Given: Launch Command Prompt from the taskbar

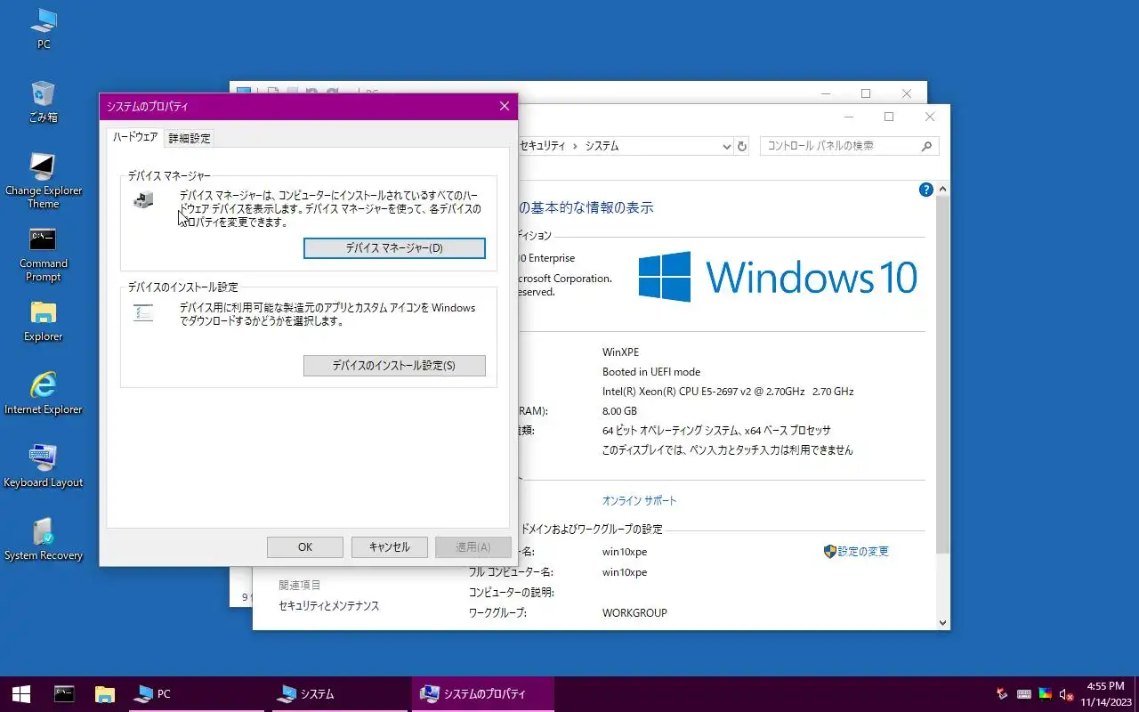Looking at the screenshot, I should pos(64,694).
